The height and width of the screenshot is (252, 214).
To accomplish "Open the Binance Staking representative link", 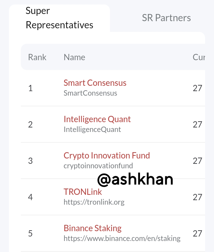I will (x=92, y=228).
